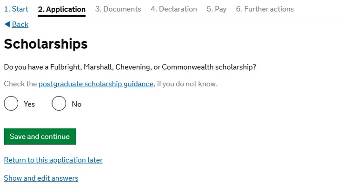
Task: Click the Fulbright, Marshall, Chevening scholarship question text
Action: coord(130,67)
